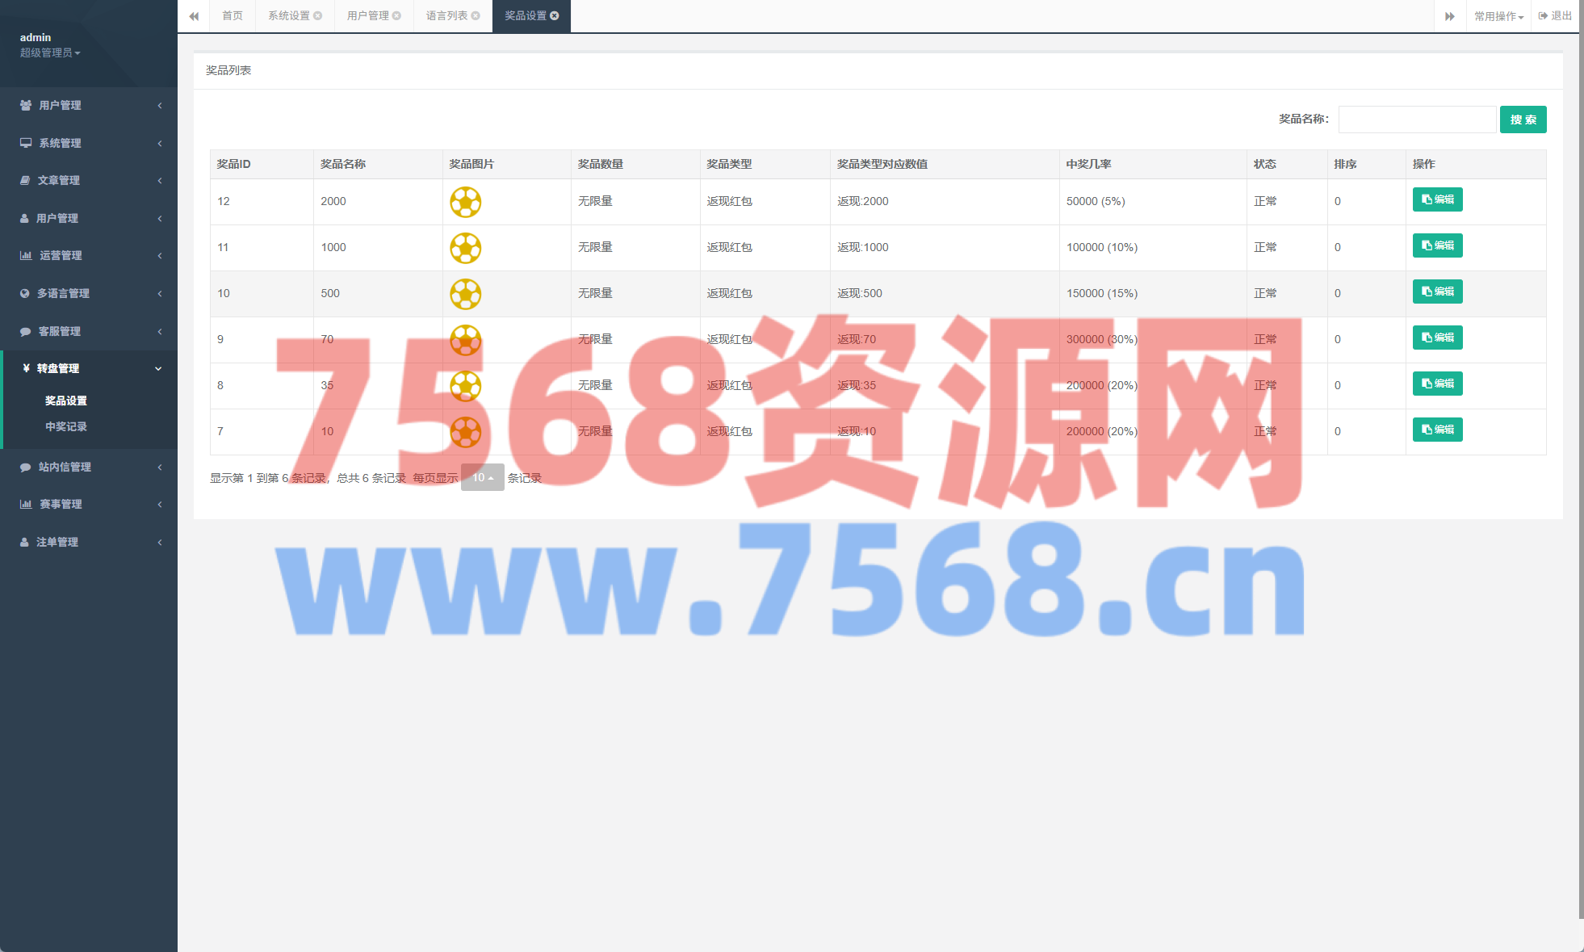This screenshot has width=1584, height=952.
Task: Switch to the 用户管理 tab
Action: [367, 16]
